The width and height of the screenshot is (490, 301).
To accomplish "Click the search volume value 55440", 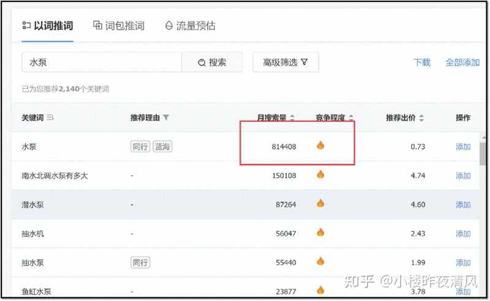I will pyautogui.click(x=285, y=262).
